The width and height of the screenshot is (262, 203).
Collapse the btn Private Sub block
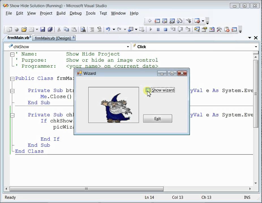[x=12, y=91]
